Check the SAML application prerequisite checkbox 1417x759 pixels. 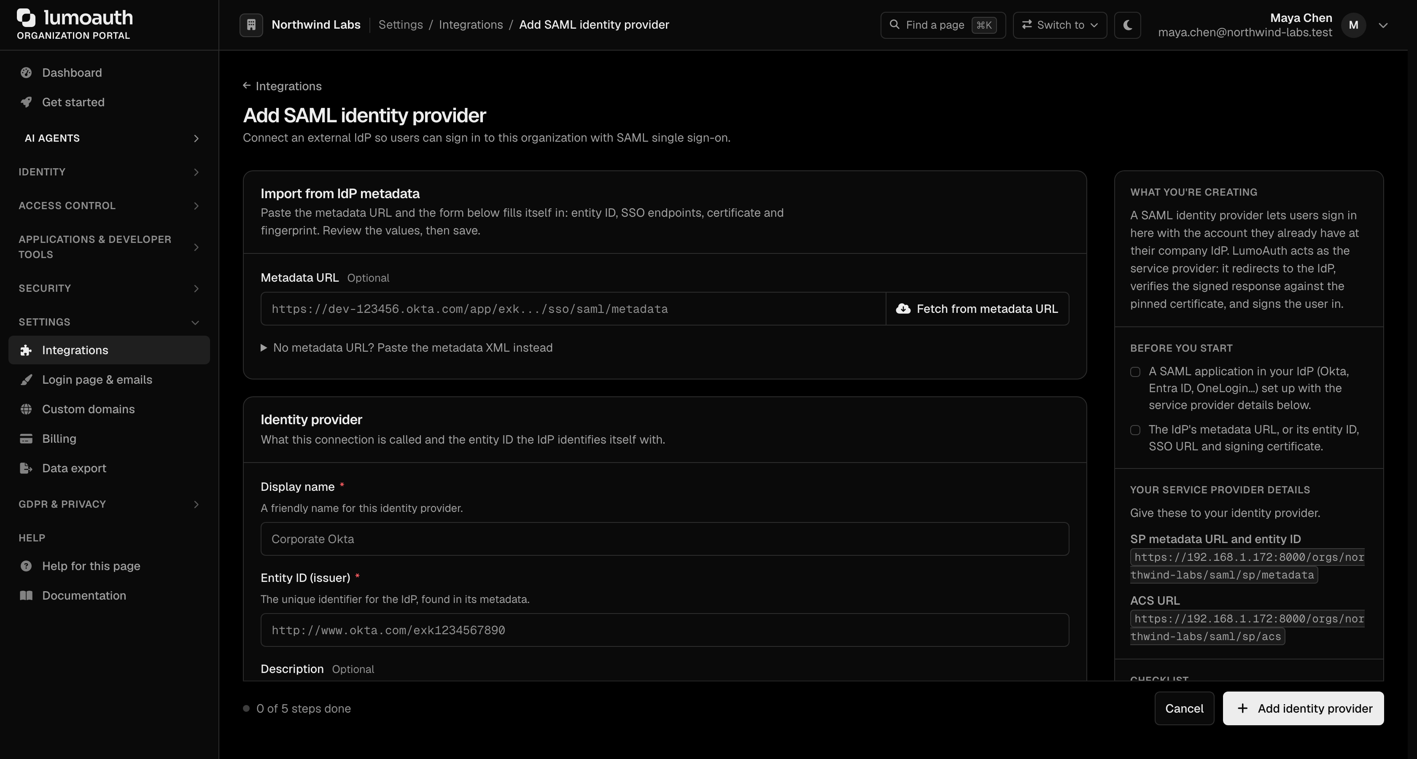coord(1135,372)
